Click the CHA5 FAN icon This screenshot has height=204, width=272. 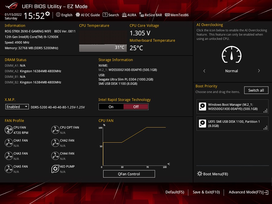pos(9,169)
